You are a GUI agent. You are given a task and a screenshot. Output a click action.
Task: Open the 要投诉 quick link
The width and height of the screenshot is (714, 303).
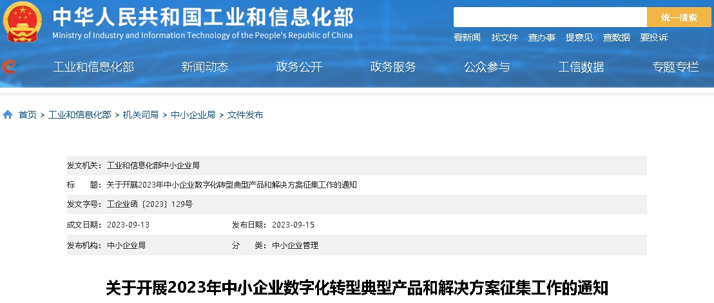[654, 38]
